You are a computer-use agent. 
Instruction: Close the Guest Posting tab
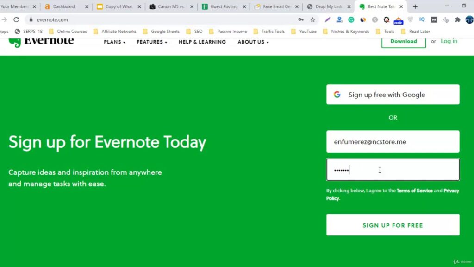244,6
